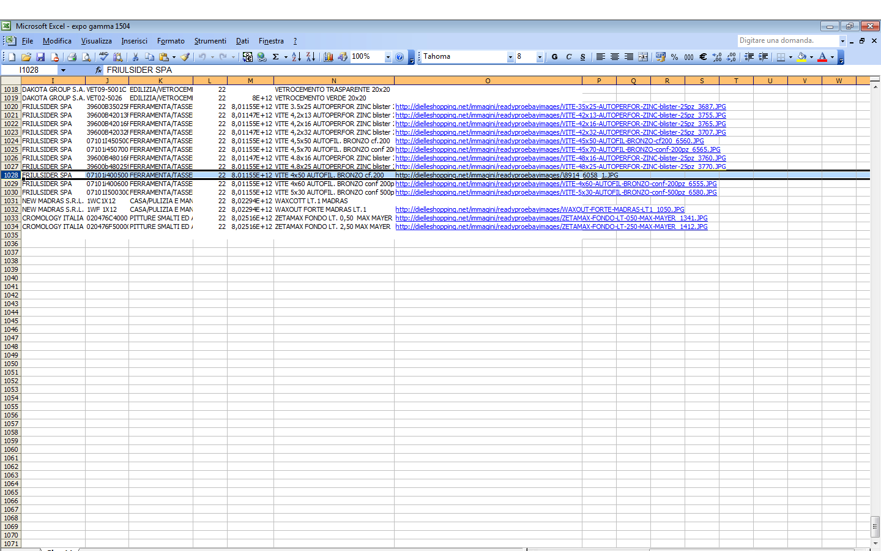Click the AutoSum sigma icon

click(276, 57)
